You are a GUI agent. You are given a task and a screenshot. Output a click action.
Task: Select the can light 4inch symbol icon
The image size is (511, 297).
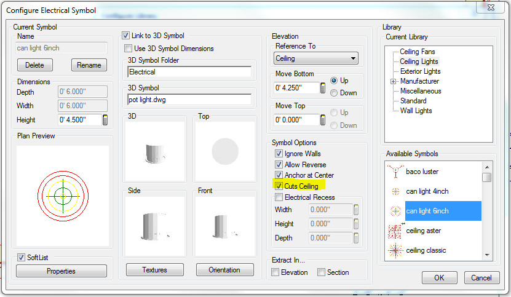pyautogui.click(x=395, y=191)
